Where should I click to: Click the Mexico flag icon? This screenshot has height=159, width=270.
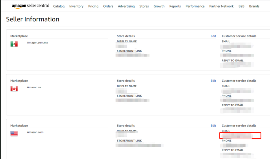[14, 44]
